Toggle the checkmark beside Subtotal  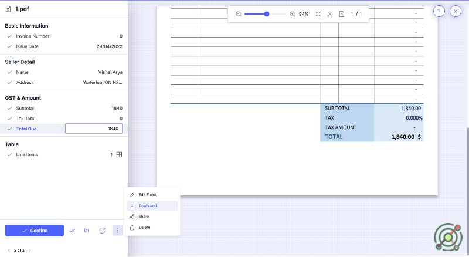(x=9, y=109)
